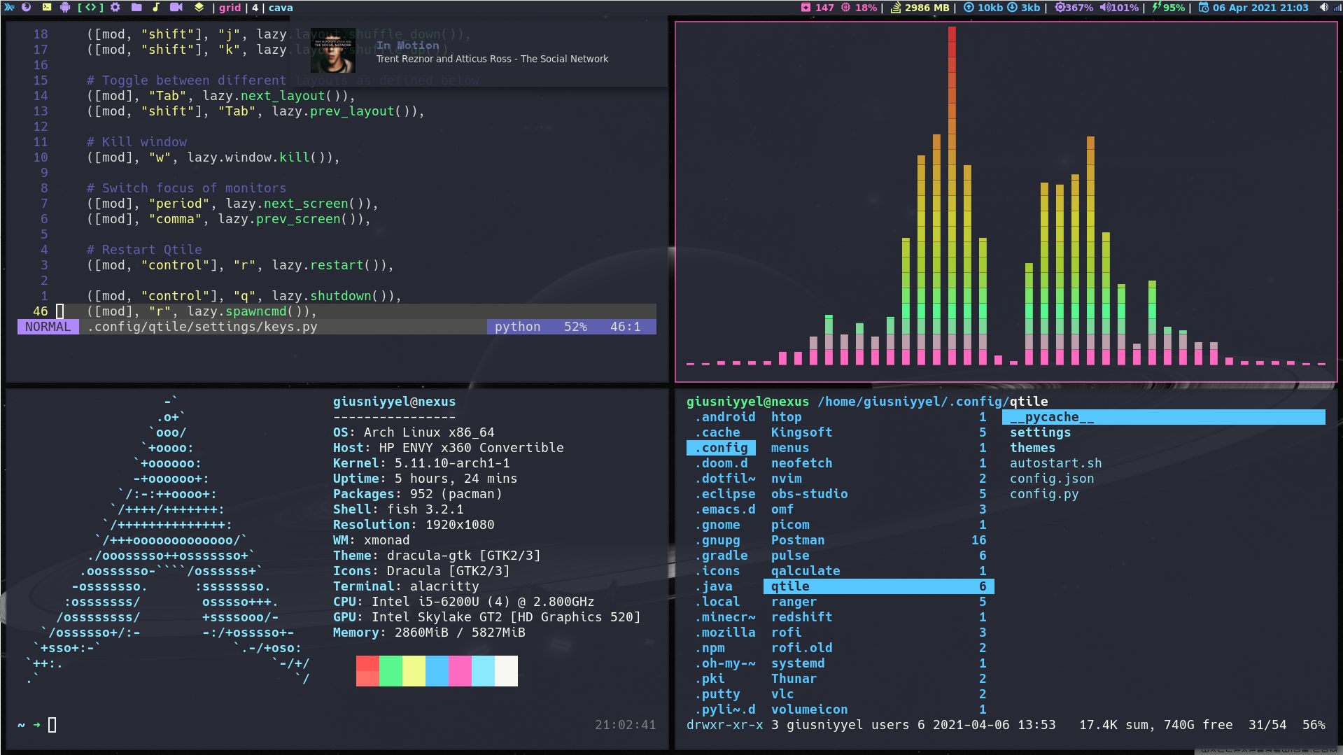Image resolution: width=1343 pixels, height=755 pixels.
Task: Click the ranger path header giusniyyel@nexus
Action: coord(747,402)
